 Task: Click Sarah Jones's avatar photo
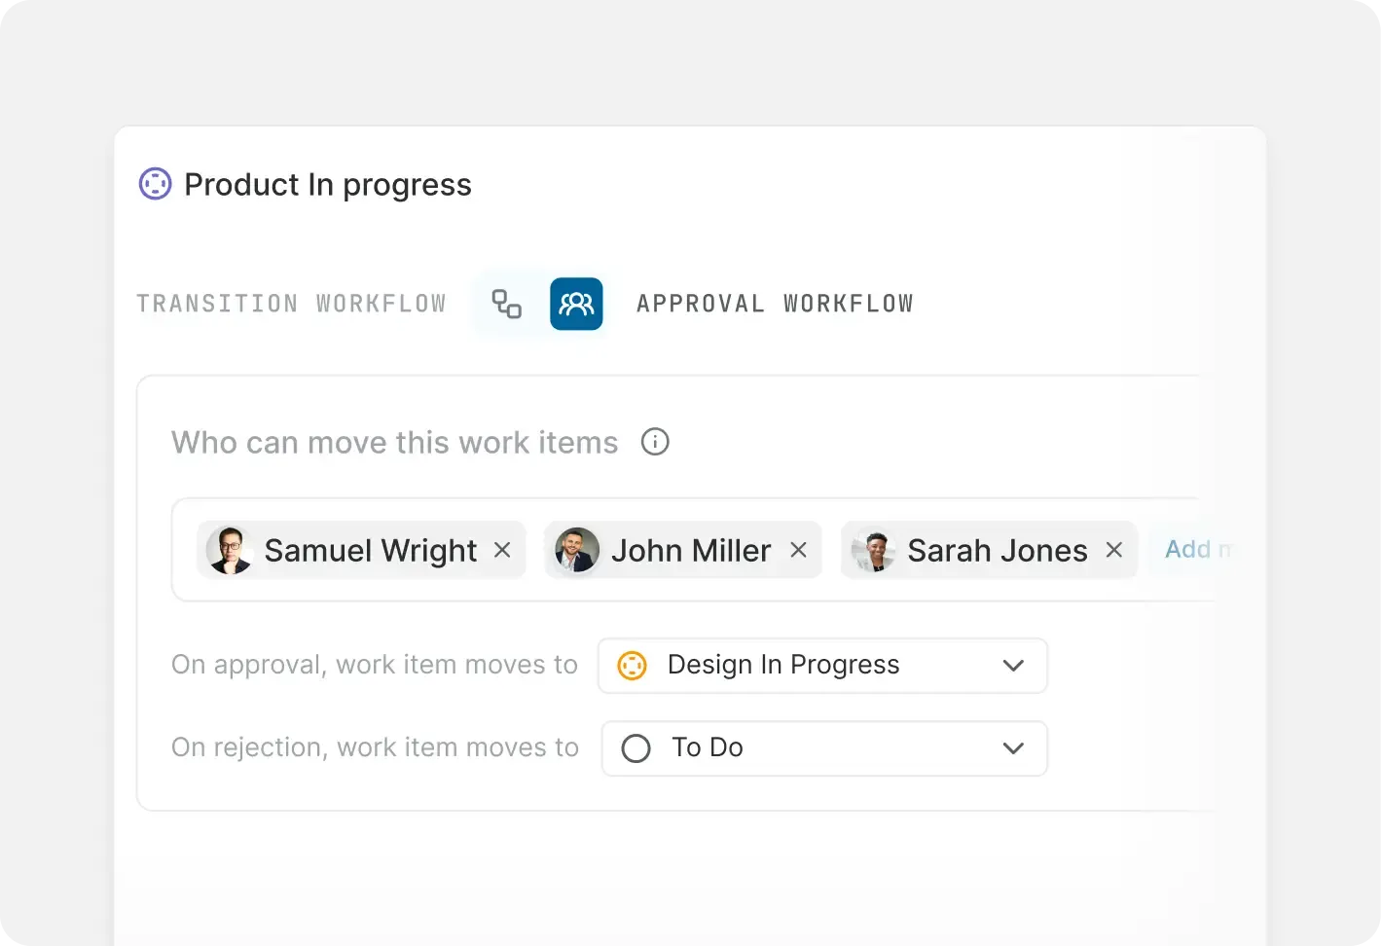tap(874, 551)
